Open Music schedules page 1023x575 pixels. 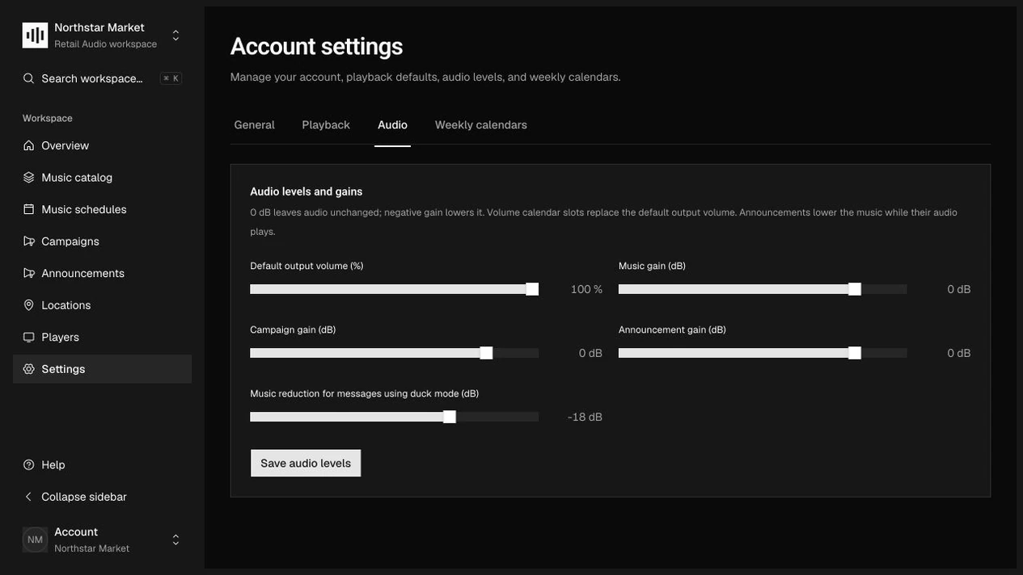tap(102, 209)
